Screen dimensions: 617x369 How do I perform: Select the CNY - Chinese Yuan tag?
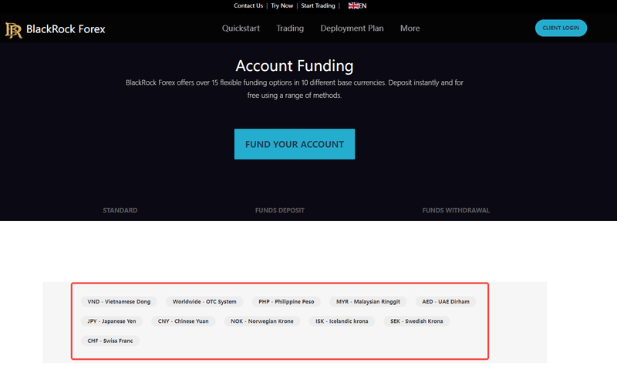[184, 321]
